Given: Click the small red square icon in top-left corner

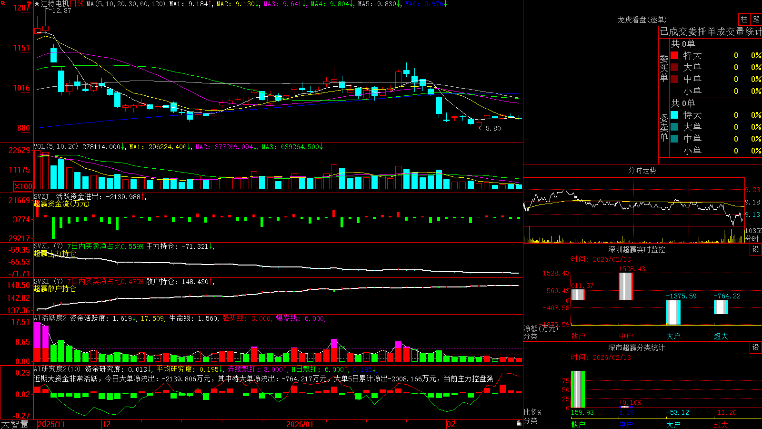Looking at the screenshot, I should point(2,2).
